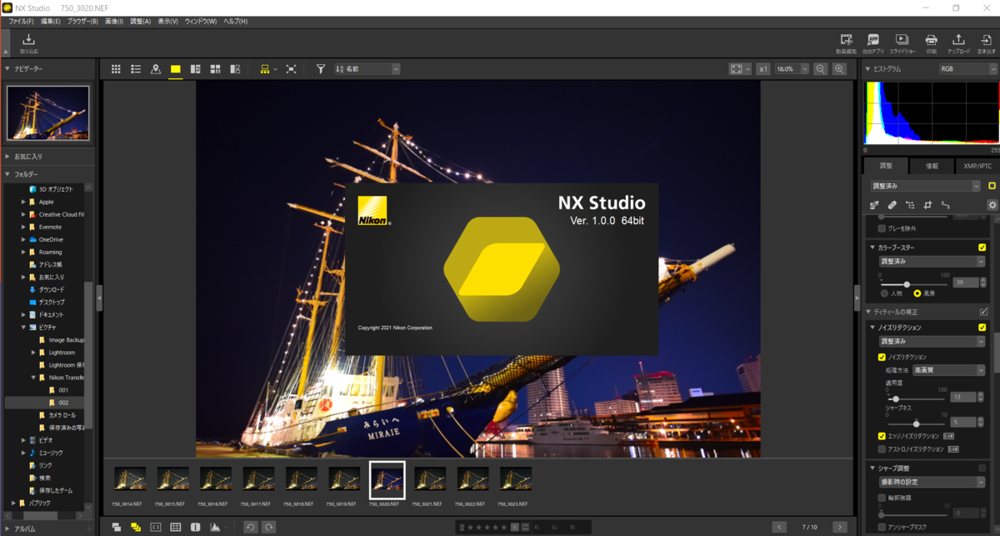Select the thumbnail grid view icon
Screen dimensions: 1000x536
pos(116,68)
